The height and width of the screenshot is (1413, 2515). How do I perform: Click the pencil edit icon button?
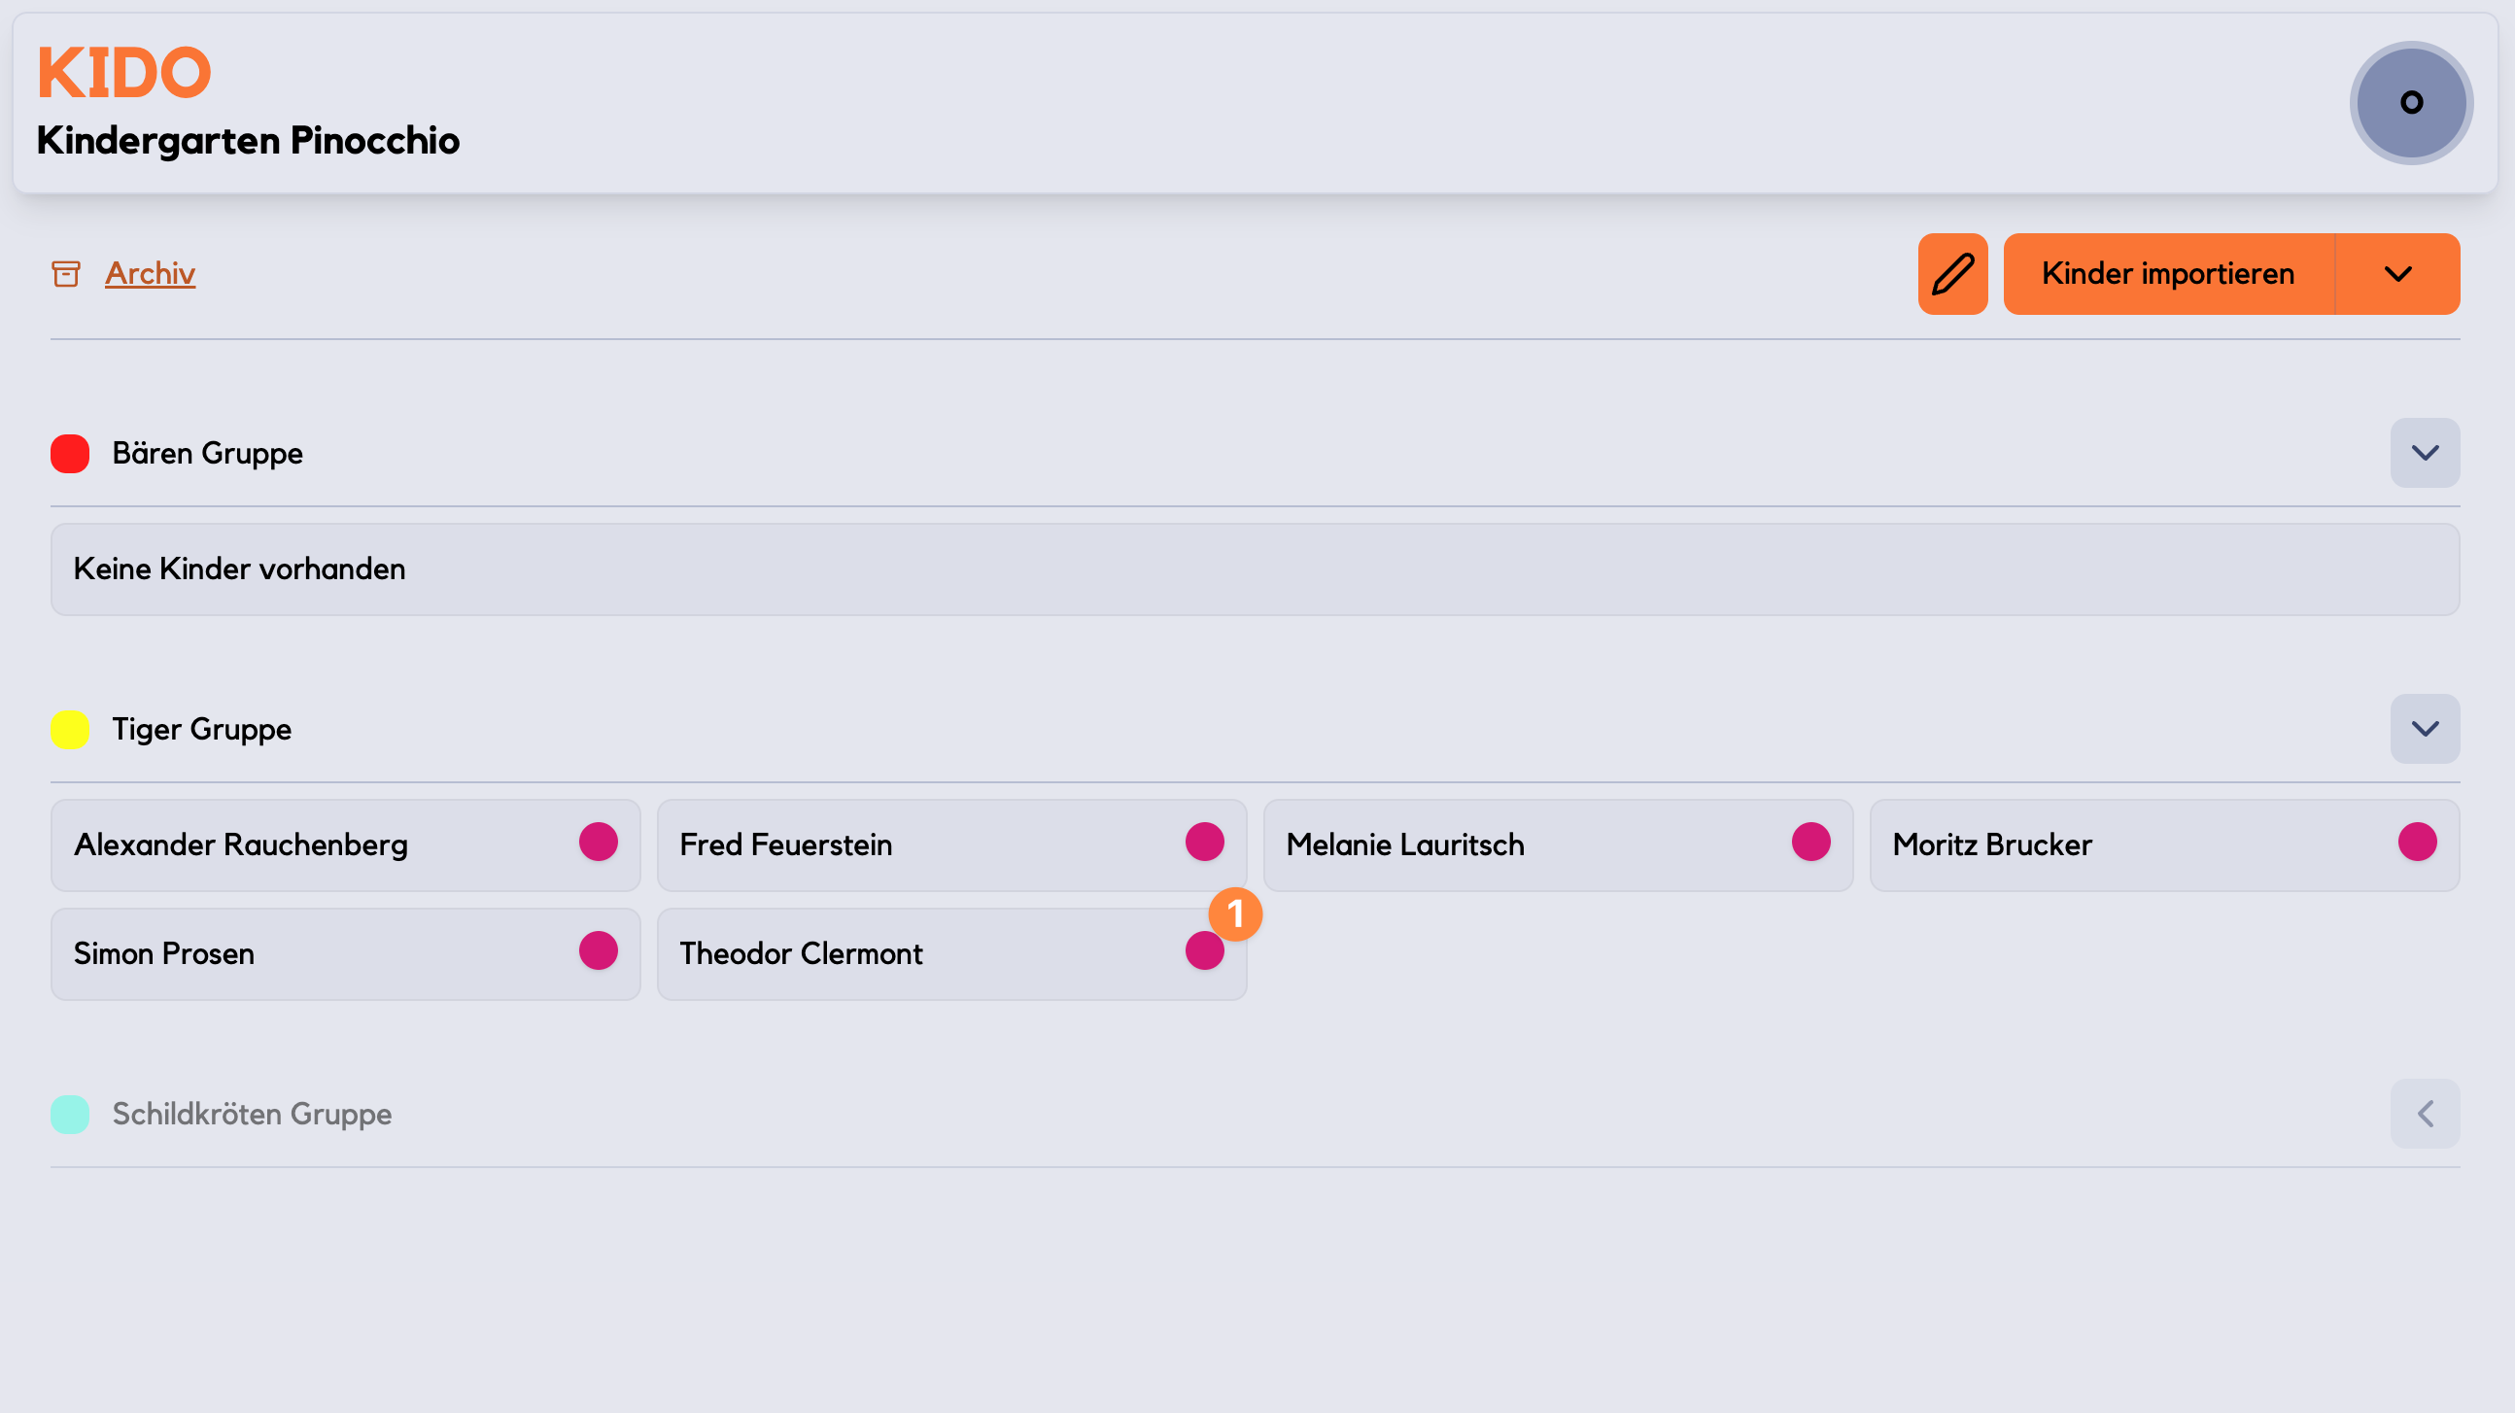[1952, 274]
